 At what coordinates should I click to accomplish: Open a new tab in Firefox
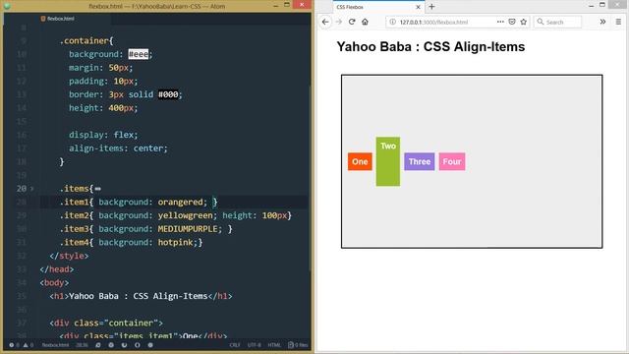point(431,7)
